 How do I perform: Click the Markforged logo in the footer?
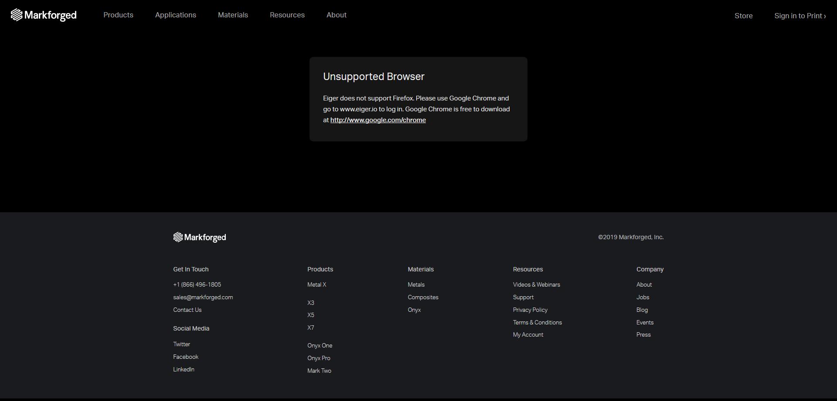(x=199, y=237)
